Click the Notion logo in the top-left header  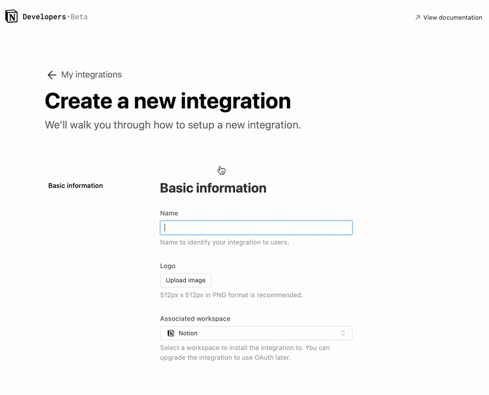pos(11,16)
